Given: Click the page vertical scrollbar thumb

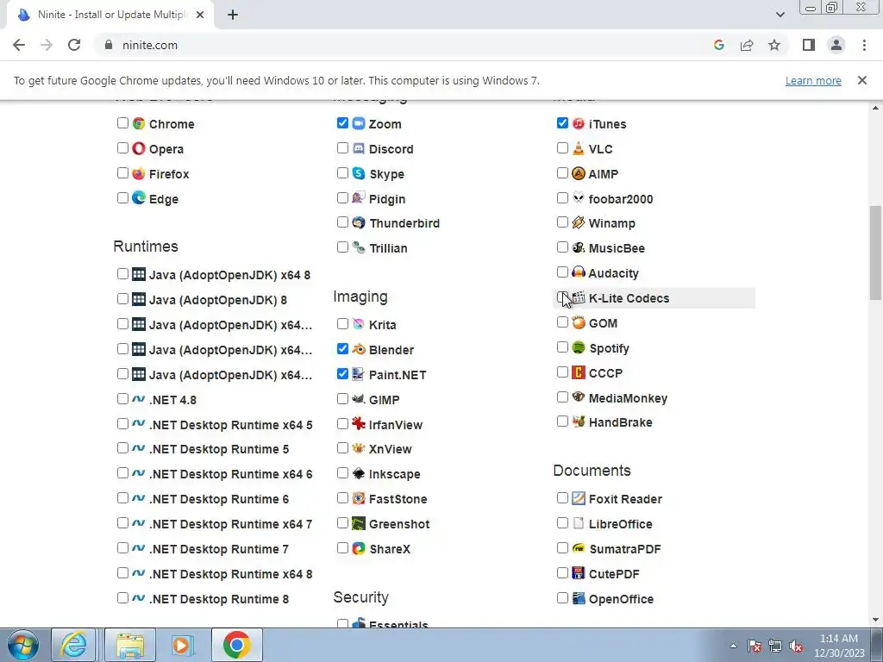Looking at the screenshot, I should (875, 253).
